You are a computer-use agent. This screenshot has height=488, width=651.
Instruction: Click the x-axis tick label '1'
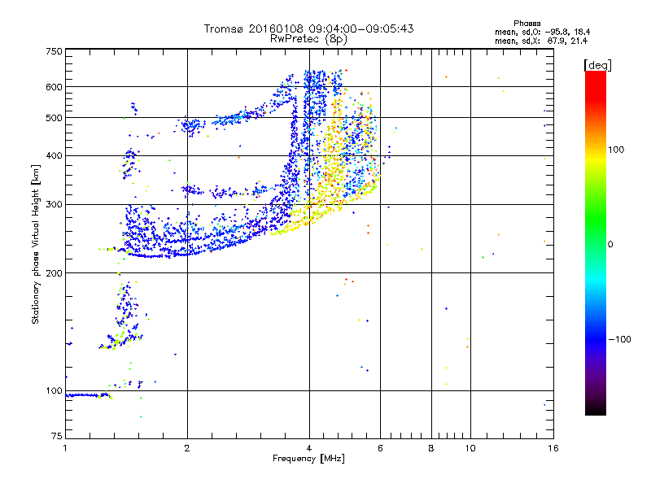(65, 448)
